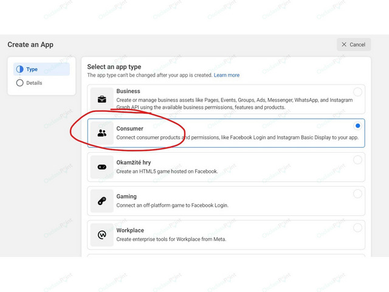Click the Okamžité hry gamepad icon
The width and height of the screenshot is (389, 292).
(x=102, y=167)
